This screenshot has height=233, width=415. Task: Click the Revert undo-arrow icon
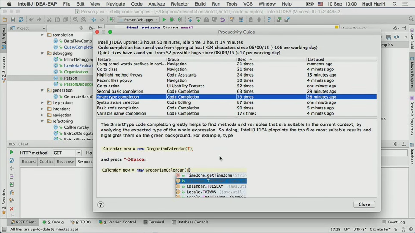pyautogui.click(x=223, y=19)
